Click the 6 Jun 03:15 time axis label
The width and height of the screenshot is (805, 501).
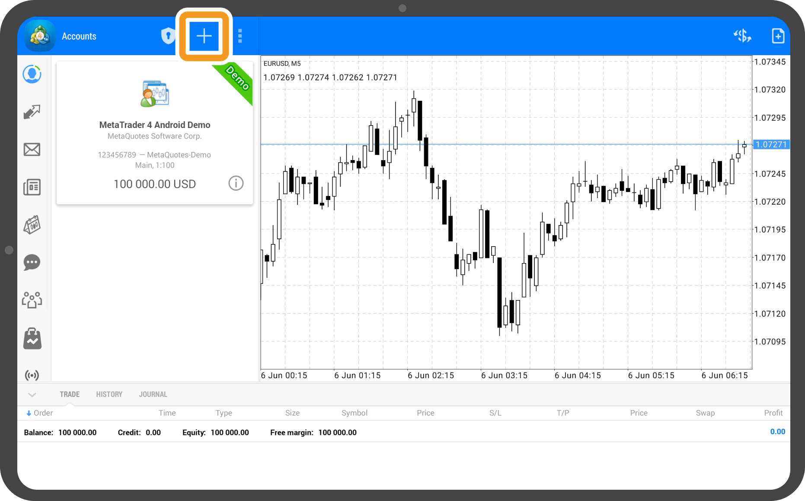[504, 376]
